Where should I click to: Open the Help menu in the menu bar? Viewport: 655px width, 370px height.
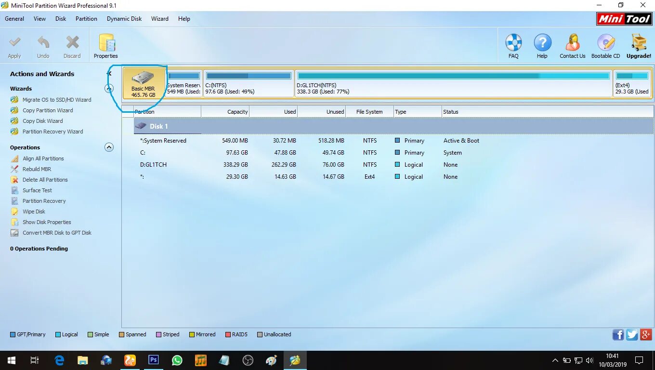pyautogui.click(x=184, y=19)
